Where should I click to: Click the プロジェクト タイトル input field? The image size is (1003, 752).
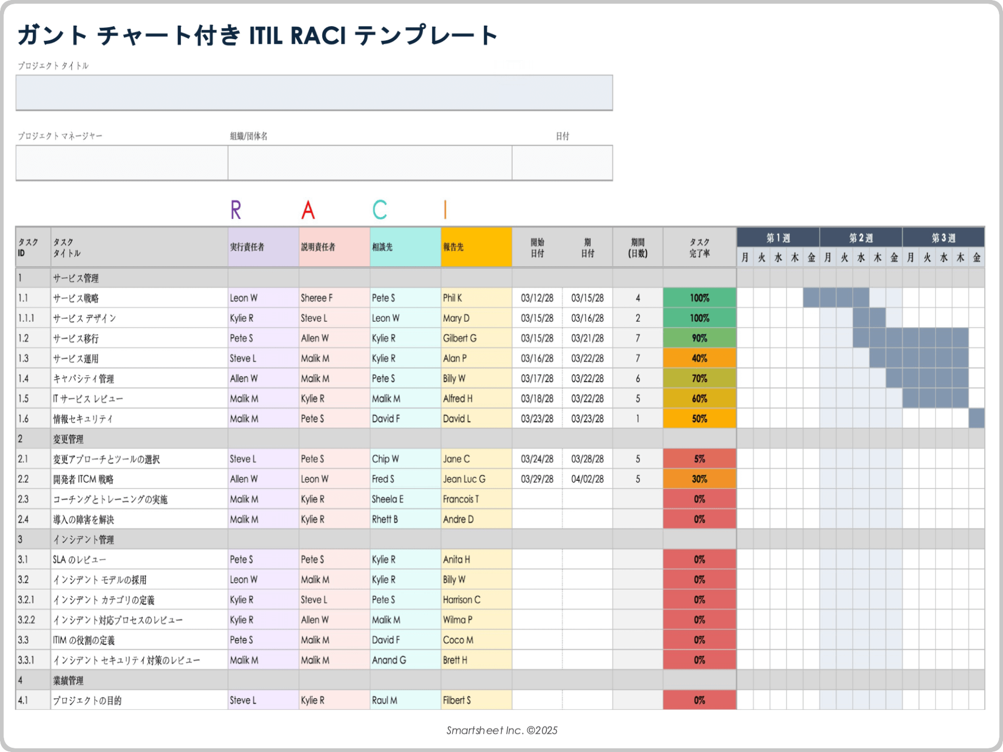point(314,92)
